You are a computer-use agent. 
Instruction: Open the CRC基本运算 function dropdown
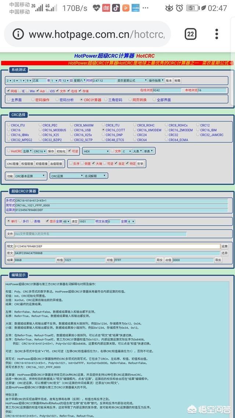click(30, 176)
